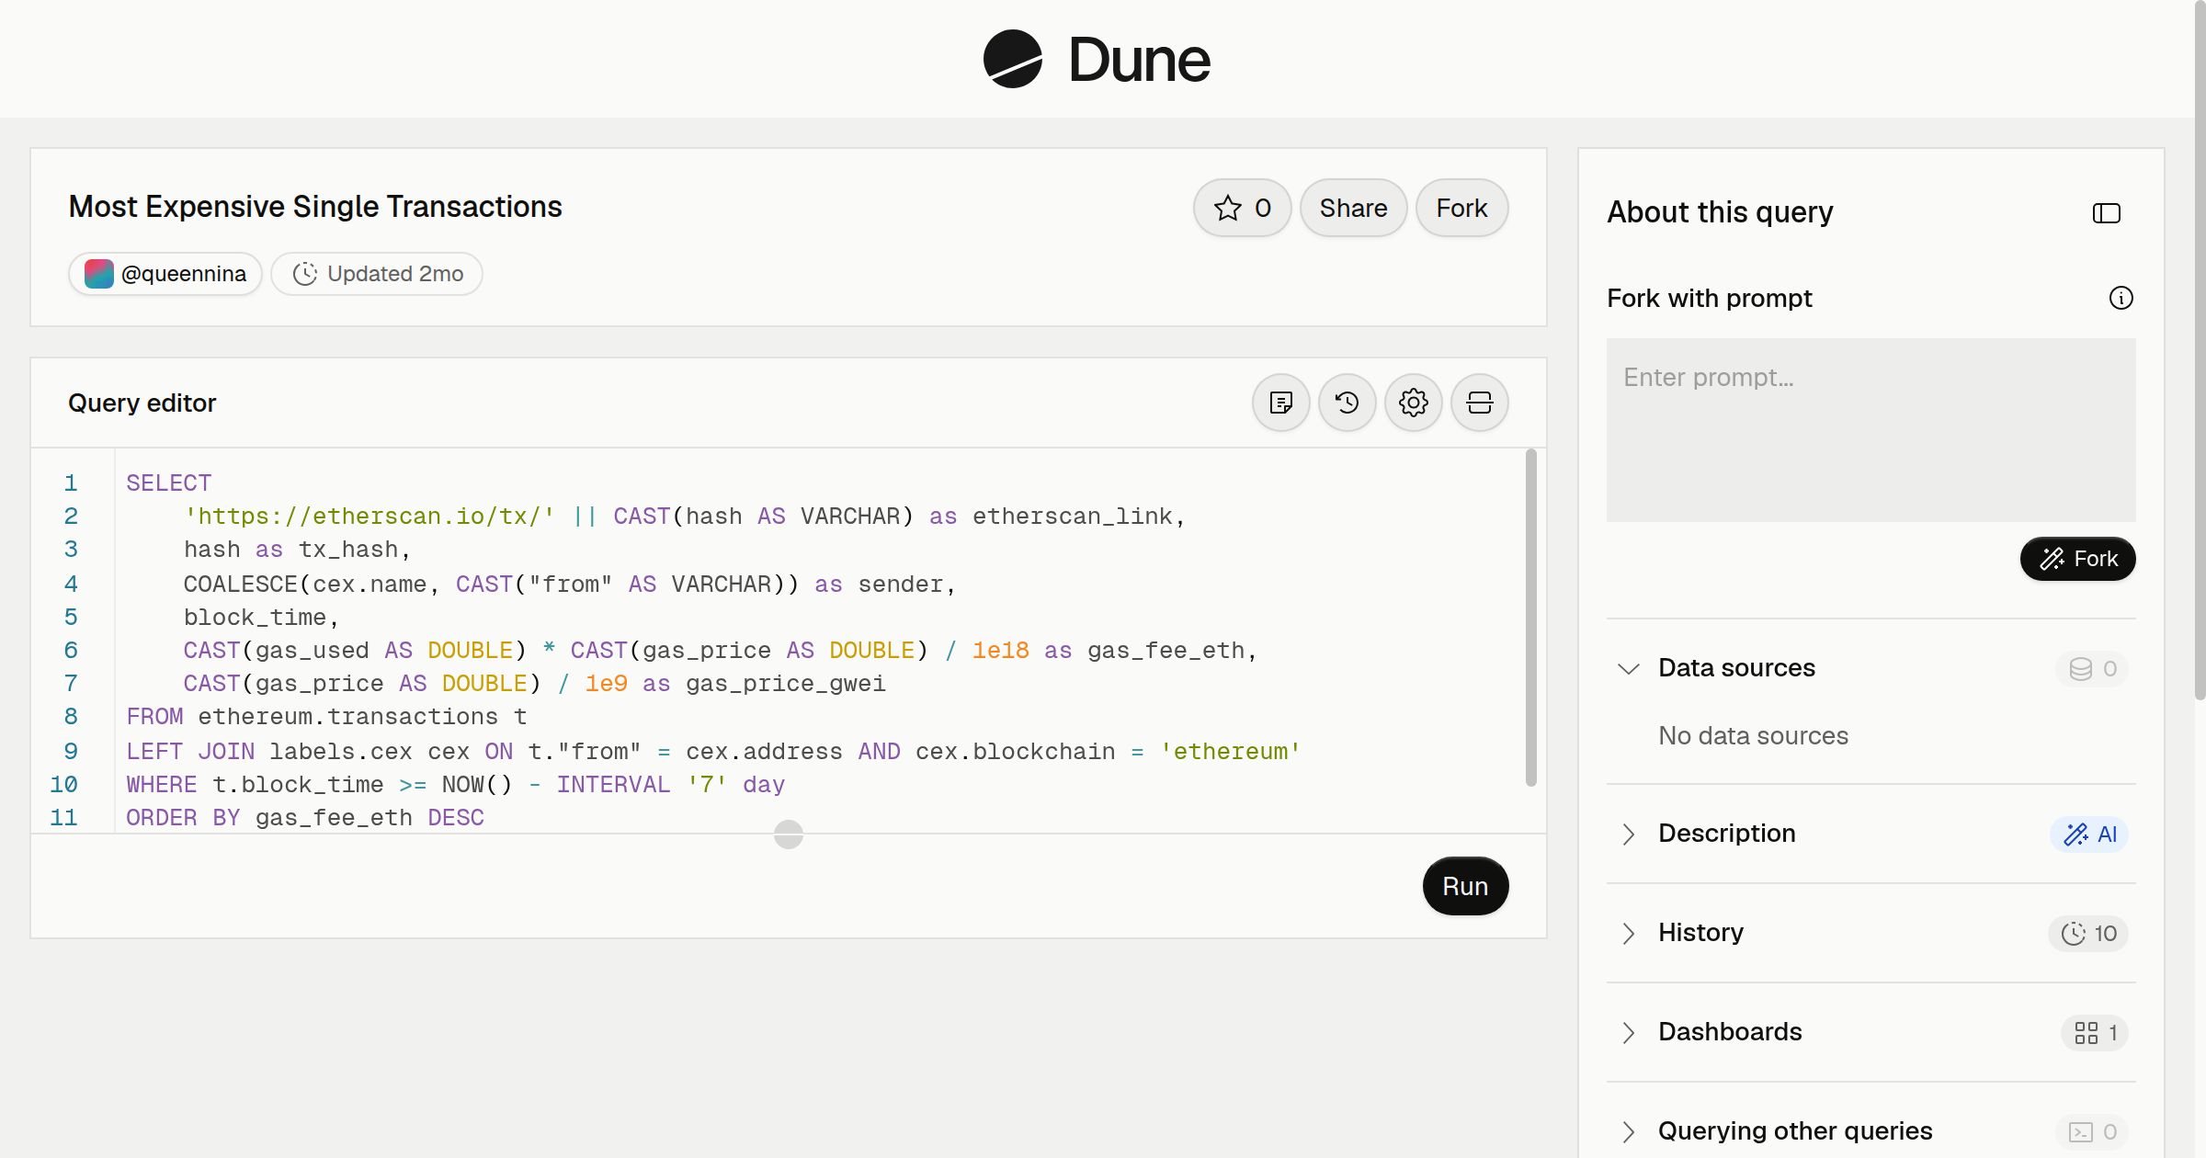2206x1158 pixels.
Task: Click black Fork with prompt button
Action: click(x=2078, y=559)
